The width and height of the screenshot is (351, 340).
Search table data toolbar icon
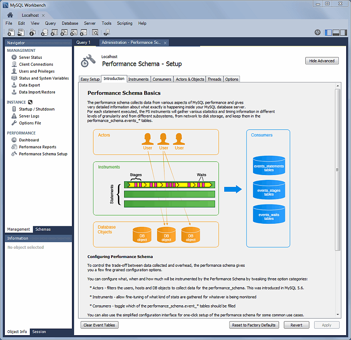click(95, 32)
